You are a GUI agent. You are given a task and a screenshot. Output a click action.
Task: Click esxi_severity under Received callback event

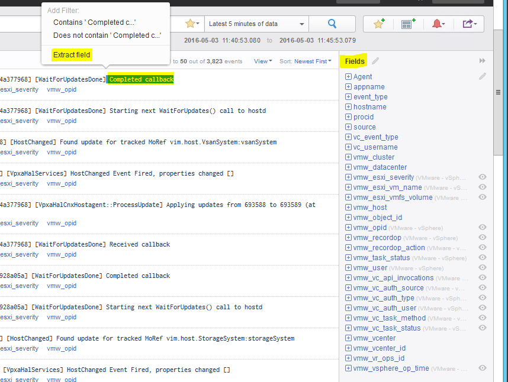click(x=19, y=254)
